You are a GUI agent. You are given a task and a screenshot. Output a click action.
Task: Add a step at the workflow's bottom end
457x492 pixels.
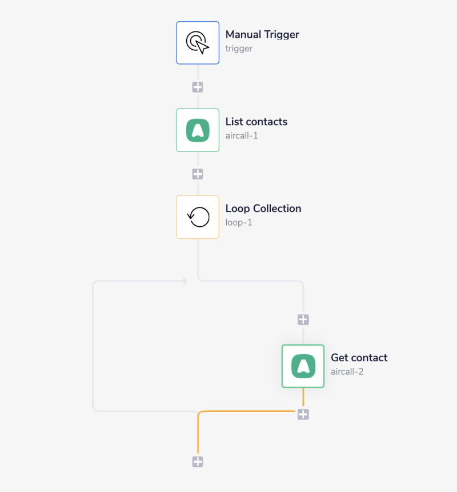coord(198,462)
